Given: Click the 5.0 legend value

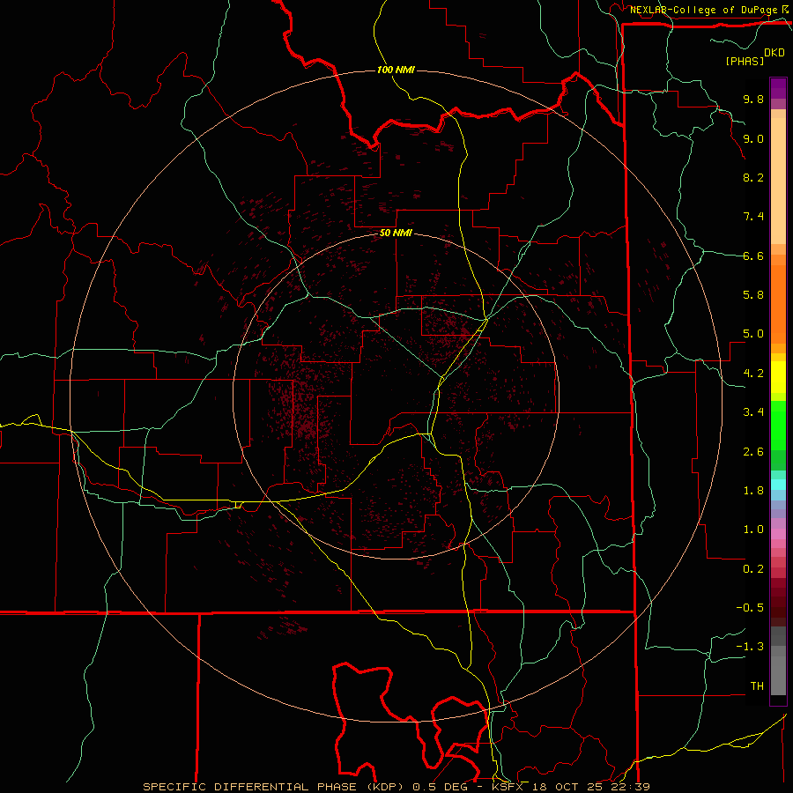Looking at the screenshot, I should (x=753, y=334).
